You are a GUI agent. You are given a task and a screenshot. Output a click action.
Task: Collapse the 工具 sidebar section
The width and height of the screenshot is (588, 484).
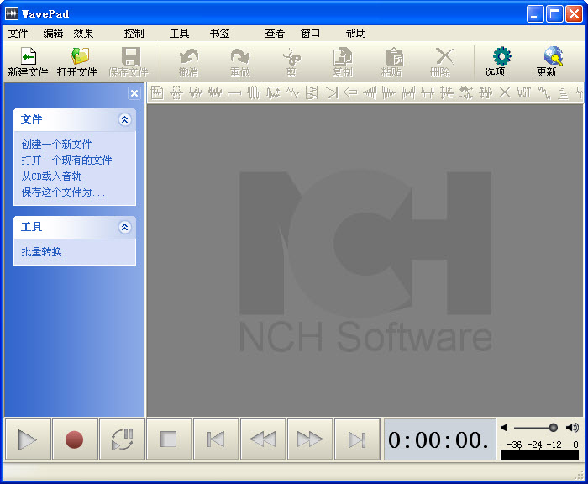point(124,227)
